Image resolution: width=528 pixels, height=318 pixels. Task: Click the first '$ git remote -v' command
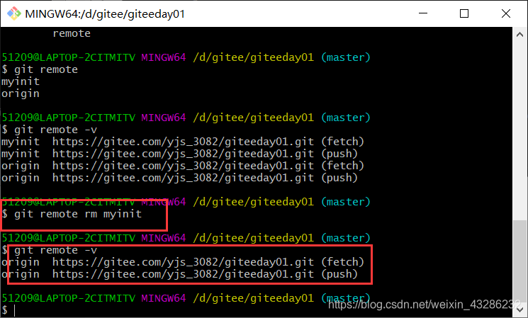pos(50,130)
